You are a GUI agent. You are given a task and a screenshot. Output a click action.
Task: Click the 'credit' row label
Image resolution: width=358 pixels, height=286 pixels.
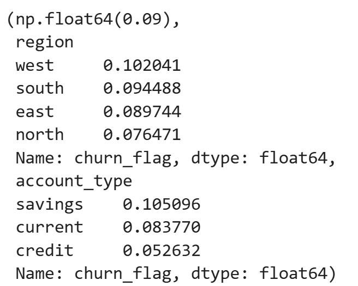click(x=45, y=251)
